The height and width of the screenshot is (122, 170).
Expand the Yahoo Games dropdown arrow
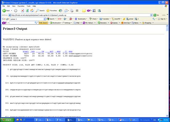point(119,23)
